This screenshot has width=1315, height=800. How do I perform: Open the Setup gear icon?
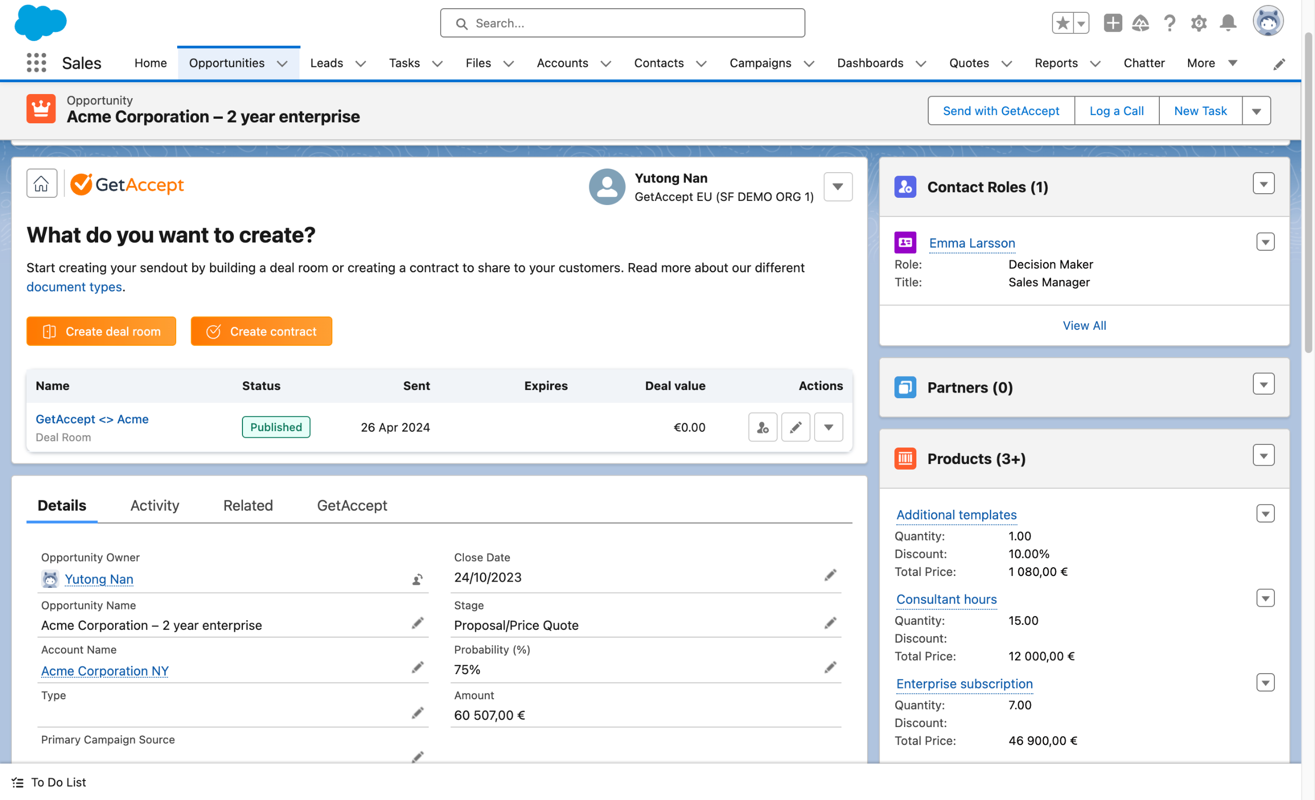pyautogui.click(x=1198, y=23)
